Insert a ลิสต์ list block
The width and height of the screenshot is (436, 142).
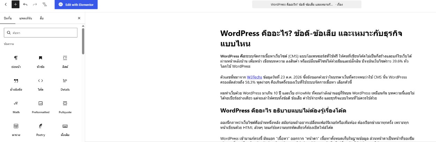[x=65, y=61]
